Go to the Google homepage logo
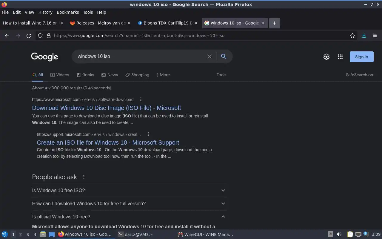Screen dimensions: 382x239 tap(44, 57)
